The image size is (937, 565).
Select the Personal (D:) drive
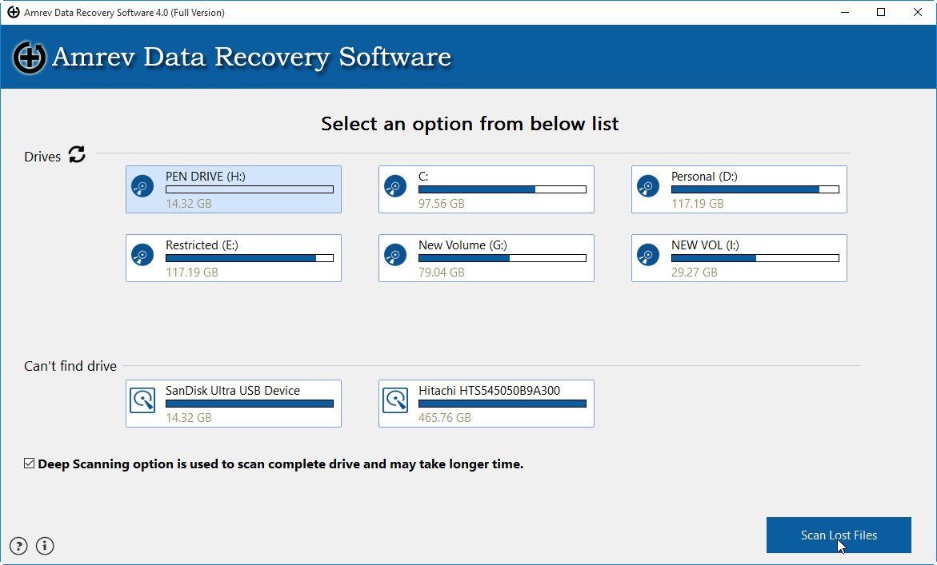738,189
